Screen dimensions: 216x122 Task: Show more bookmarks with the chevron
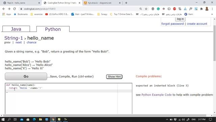[212, 14]
